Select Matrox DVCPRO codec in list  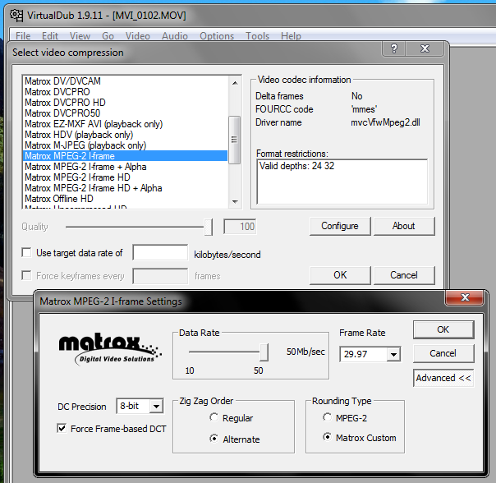(x=126, y=92)
